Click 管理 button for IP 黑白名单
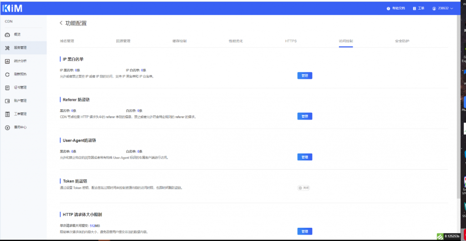 coord(304,76)
